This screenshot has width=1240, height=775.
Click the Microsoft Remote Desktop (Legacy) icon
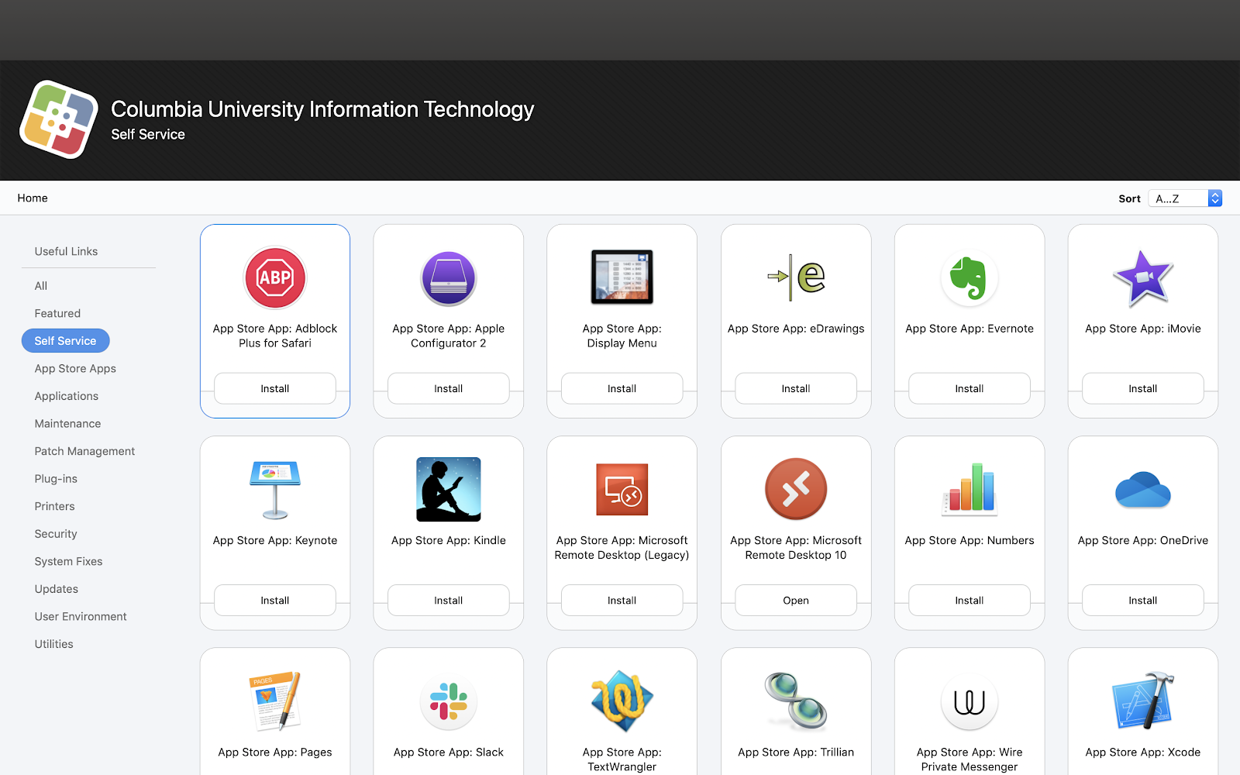point(622,490)
